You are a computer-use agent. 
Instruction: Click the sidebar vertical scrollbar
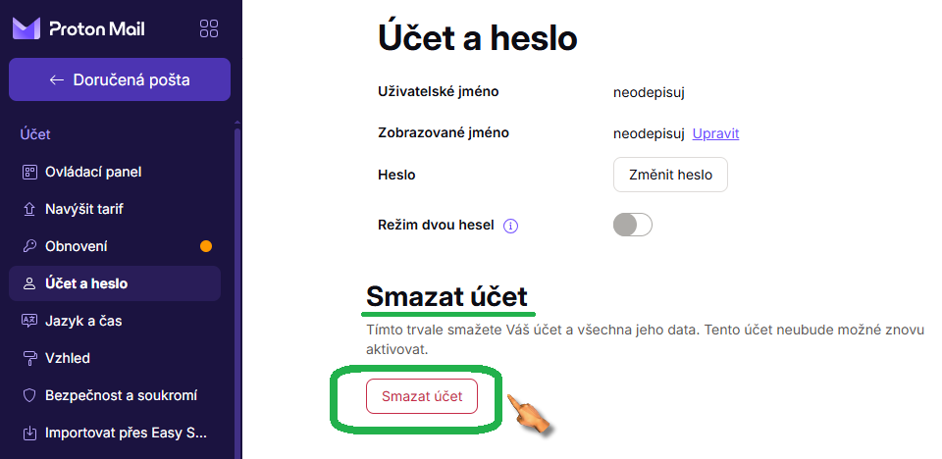coord(236,294)
